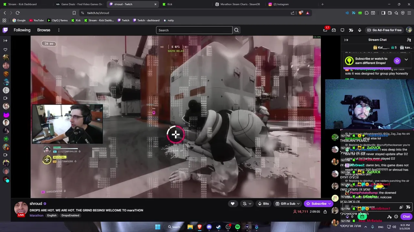Open Steam from the taskbar
The image size is (414, 232).
[219, 227]
